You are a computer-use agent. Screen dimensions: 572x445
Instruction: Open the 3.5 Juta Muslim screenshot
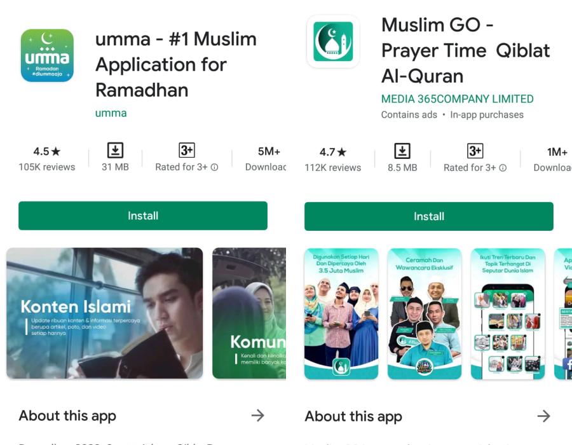(x=341, y=314)
